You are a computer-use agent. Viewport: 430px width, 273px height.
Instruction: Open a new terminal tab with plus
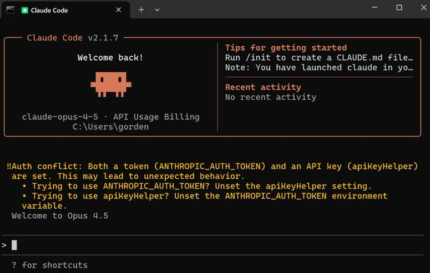tap(141, 10)
